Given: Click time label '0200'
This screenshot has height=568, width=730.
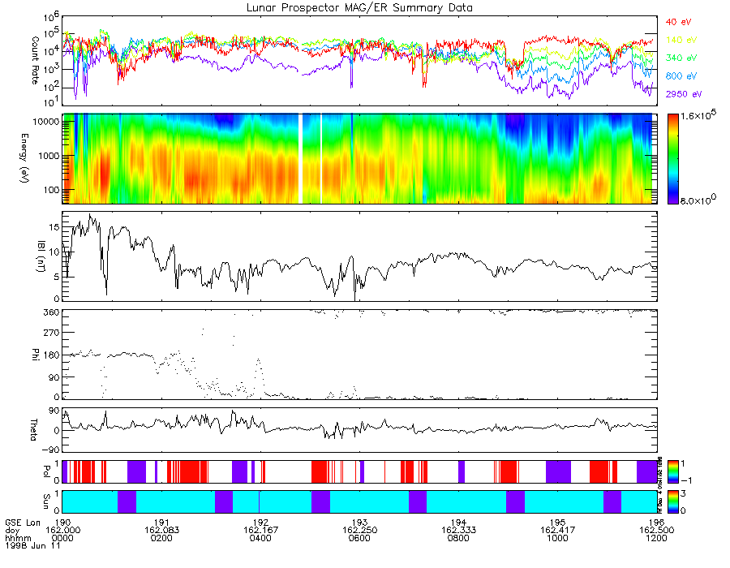Looking at the screenshot, I should coord(161,538).
